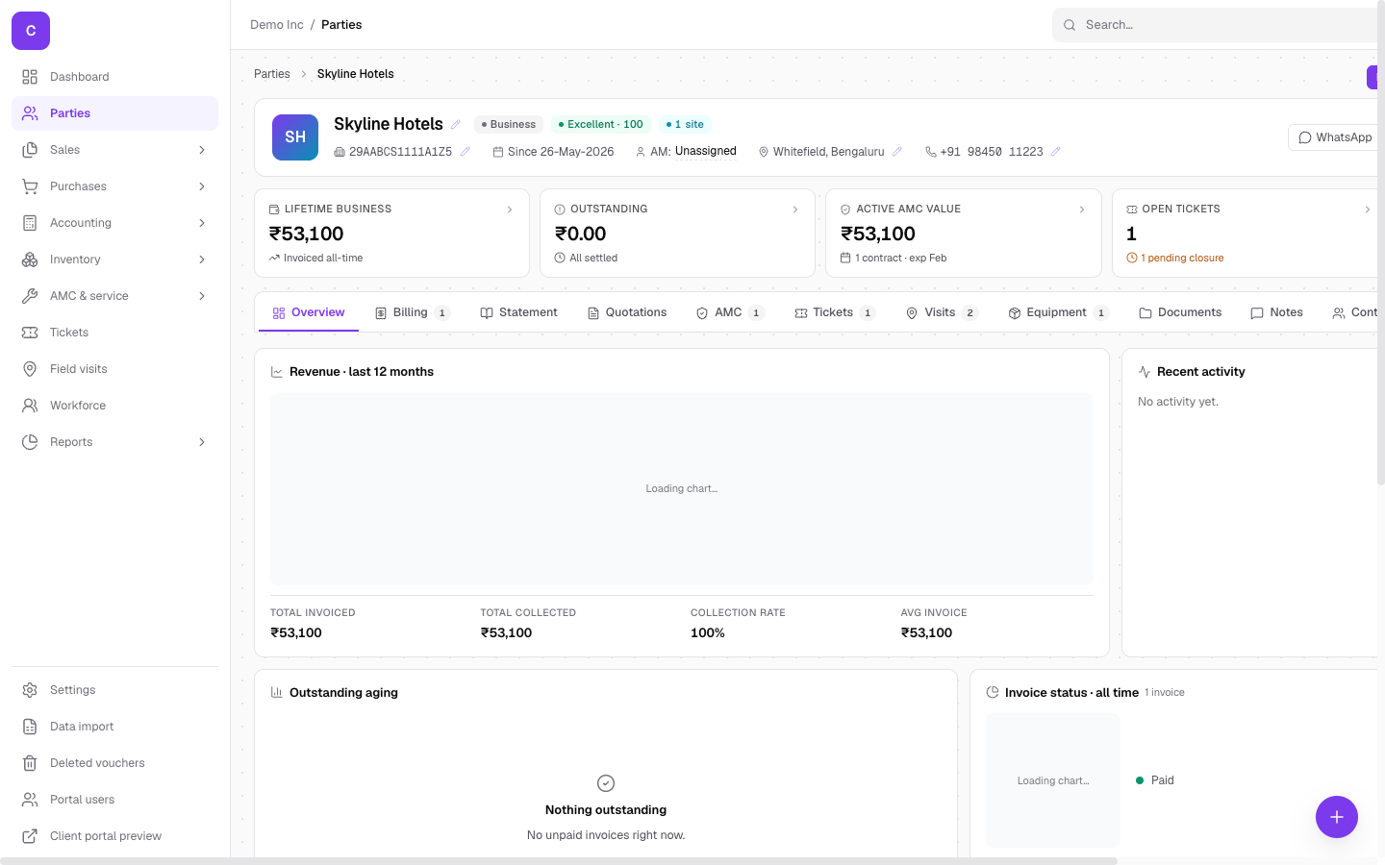Click the Paid legend entry
Image resolution: width=1385 pixels, height=865 pixels.
[1155, 780]
